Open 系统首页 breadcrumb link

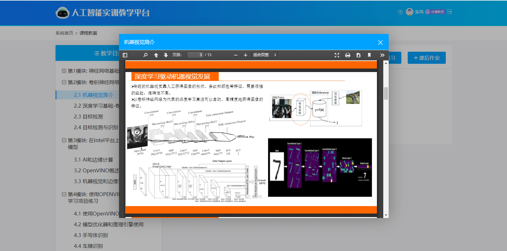pyautogui.click(x=64, y=33)
